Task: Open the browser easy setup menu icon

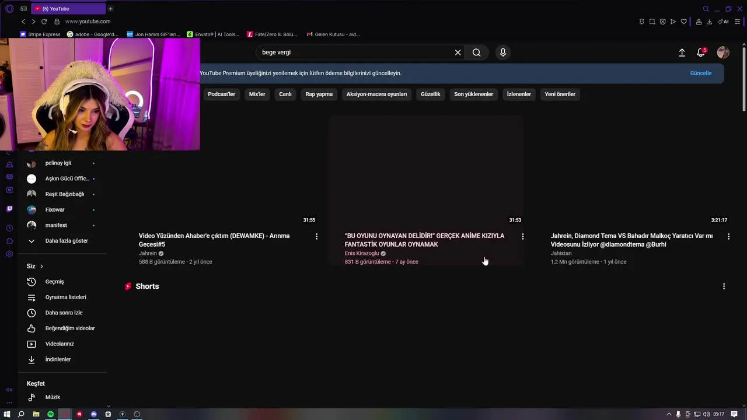Action: pos(737,22)
